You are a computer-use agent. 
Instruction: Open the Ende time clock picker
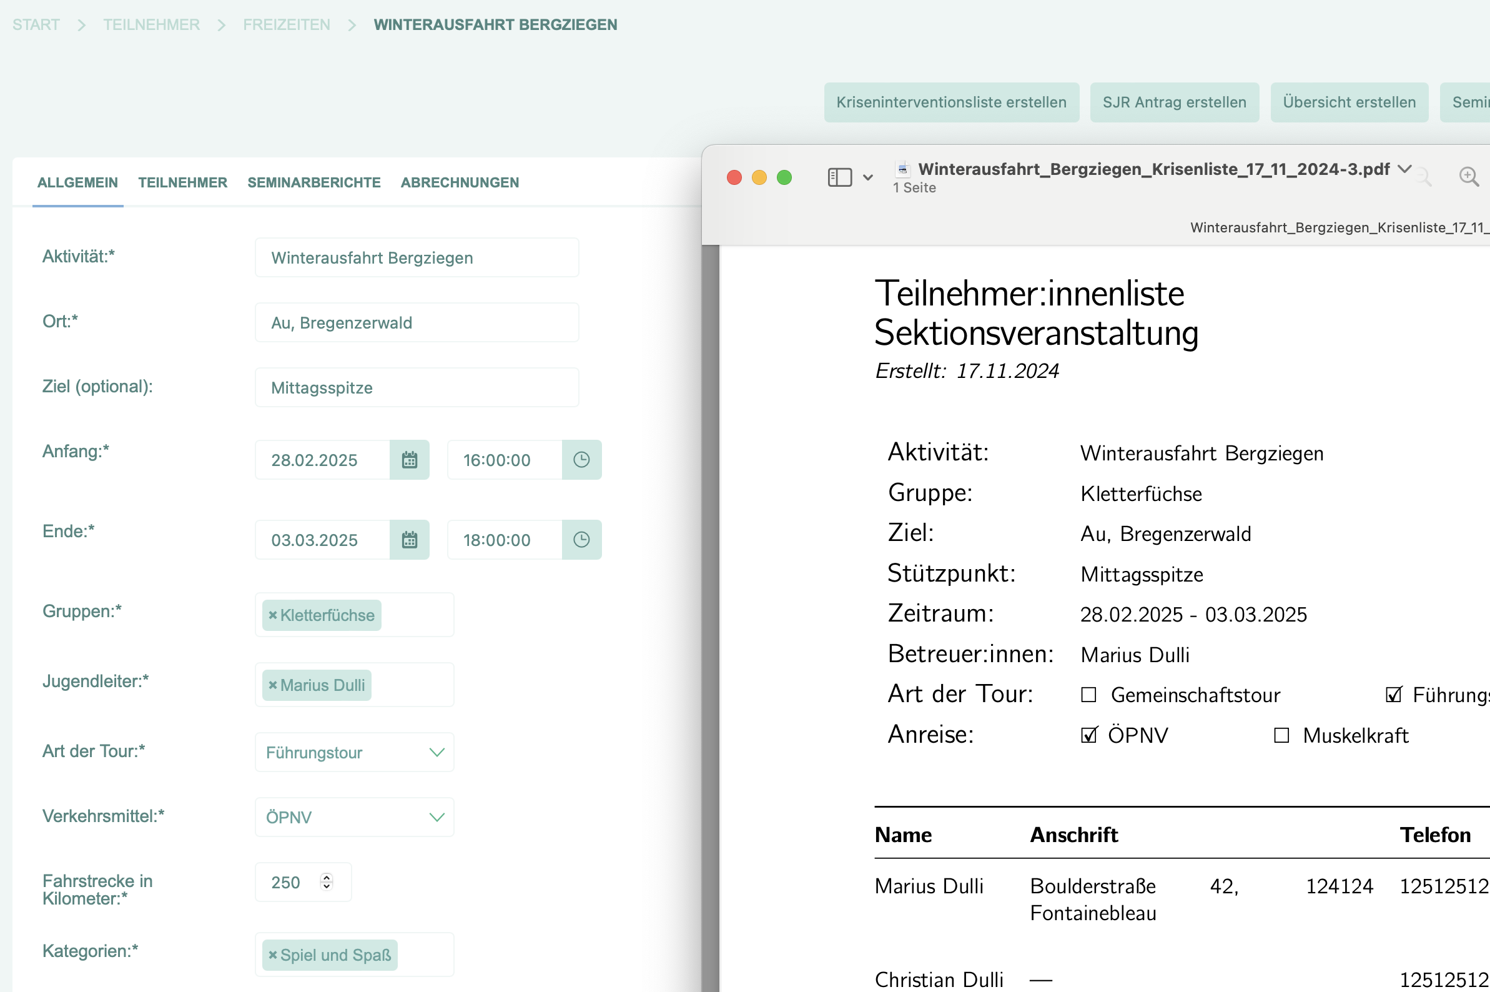tap(581, 540)
